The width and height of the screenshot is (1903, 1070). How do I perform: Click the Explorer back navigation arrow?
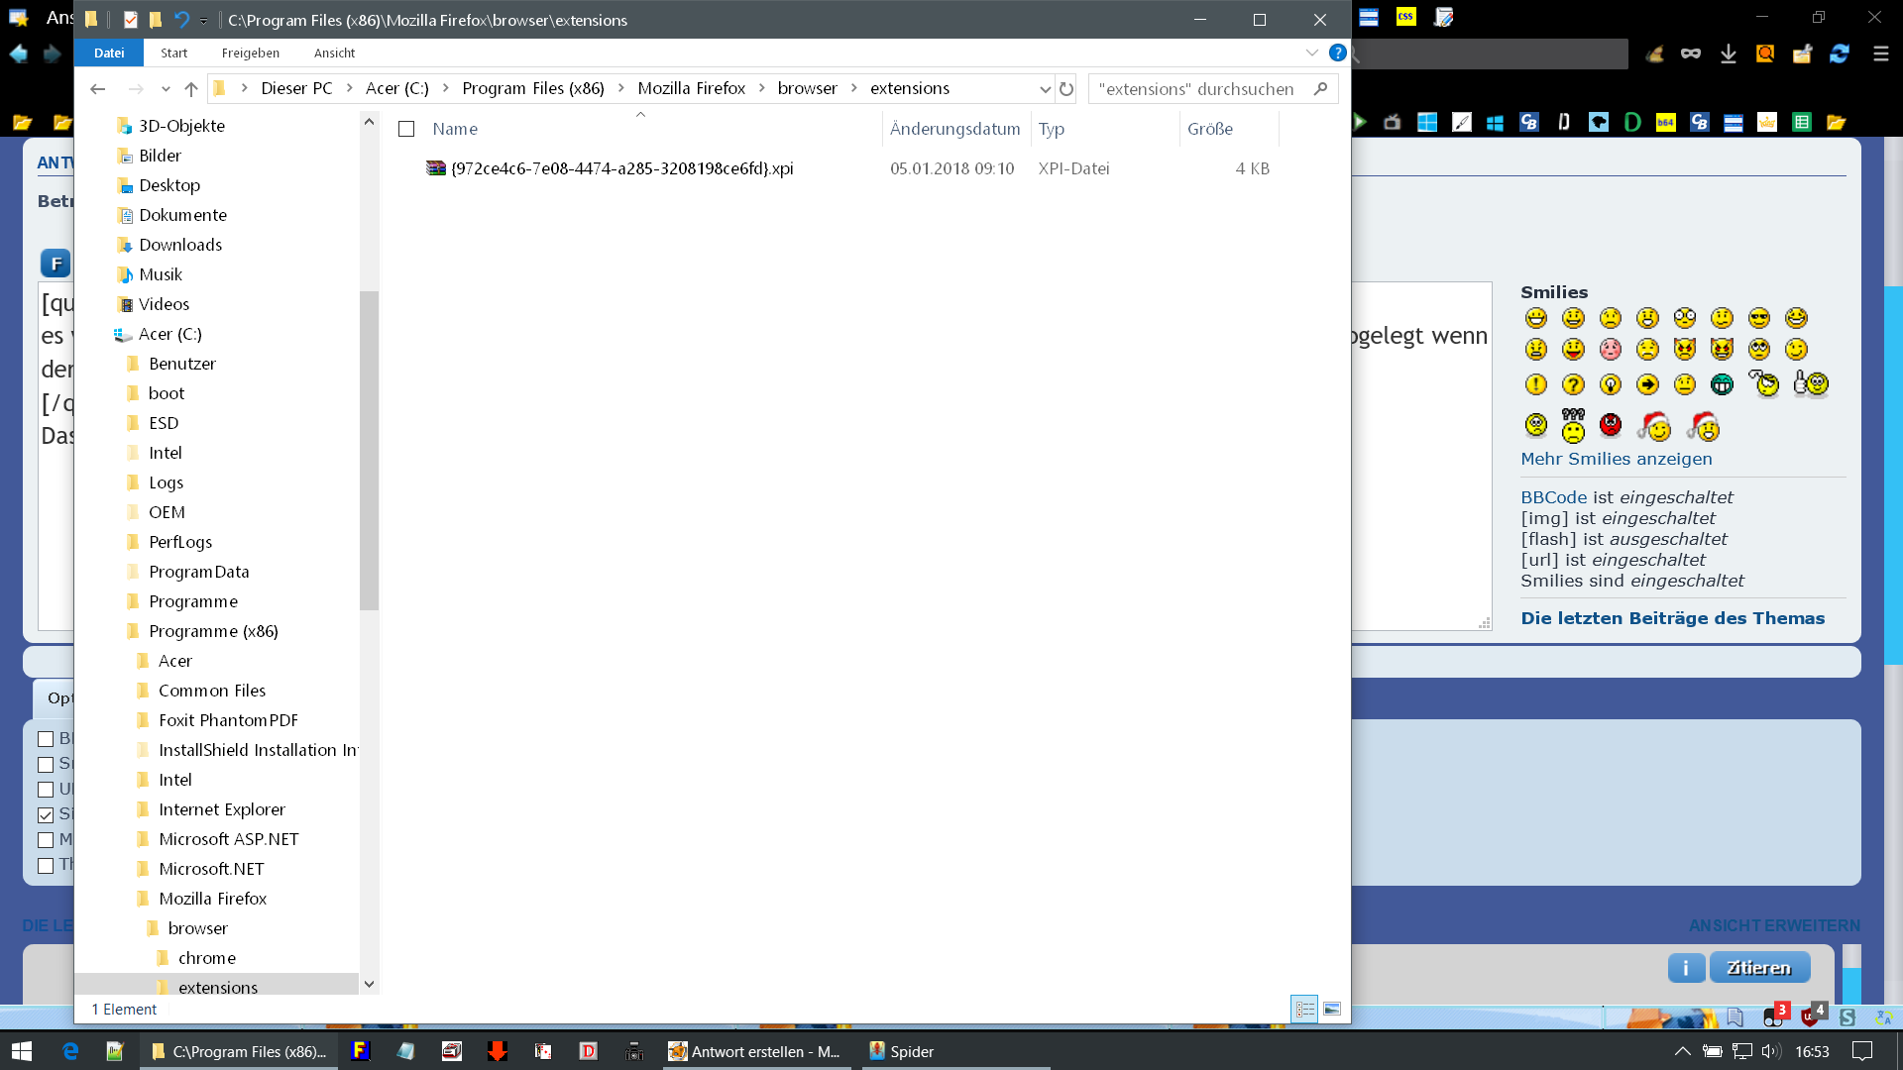[x=97, y=89]
